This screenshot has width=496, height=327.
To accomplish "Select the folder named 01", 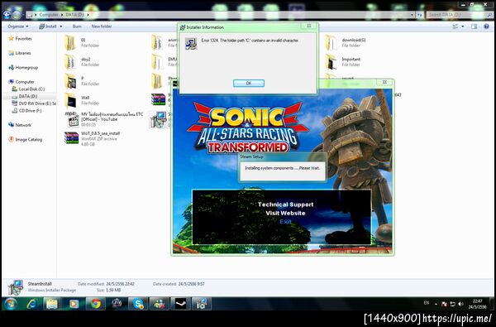I will (x=82, y=42).
